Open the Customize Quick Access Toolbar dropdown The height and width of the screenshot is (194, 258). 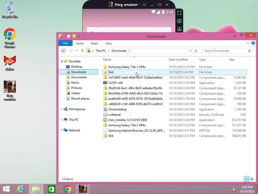pyautogui.click(x=79, y=36)
